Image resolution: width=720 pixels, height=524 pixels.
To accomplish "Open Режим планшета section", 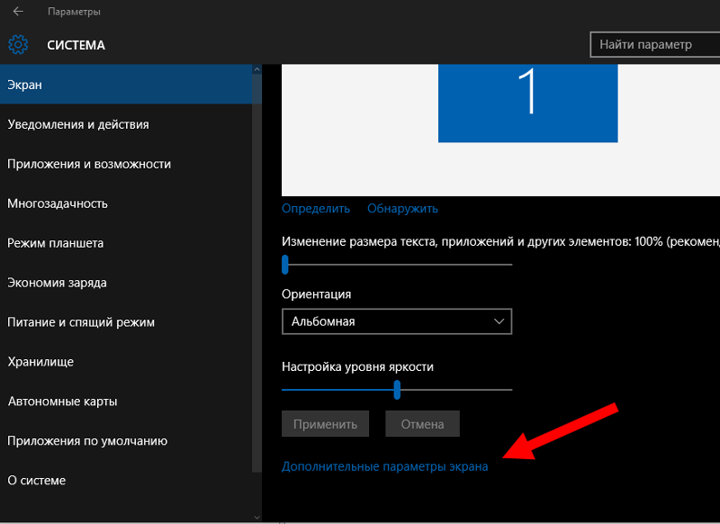I will pyautogui.click(x=126, y=243).
